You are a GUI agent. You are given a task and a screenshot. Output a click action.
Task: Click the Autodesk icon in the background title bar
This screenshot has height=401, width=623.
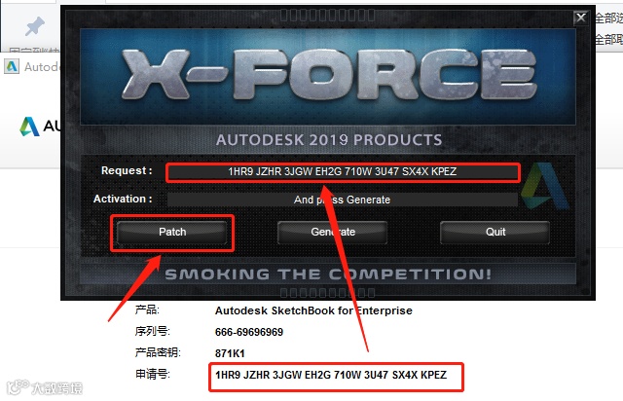coord(12,66)
